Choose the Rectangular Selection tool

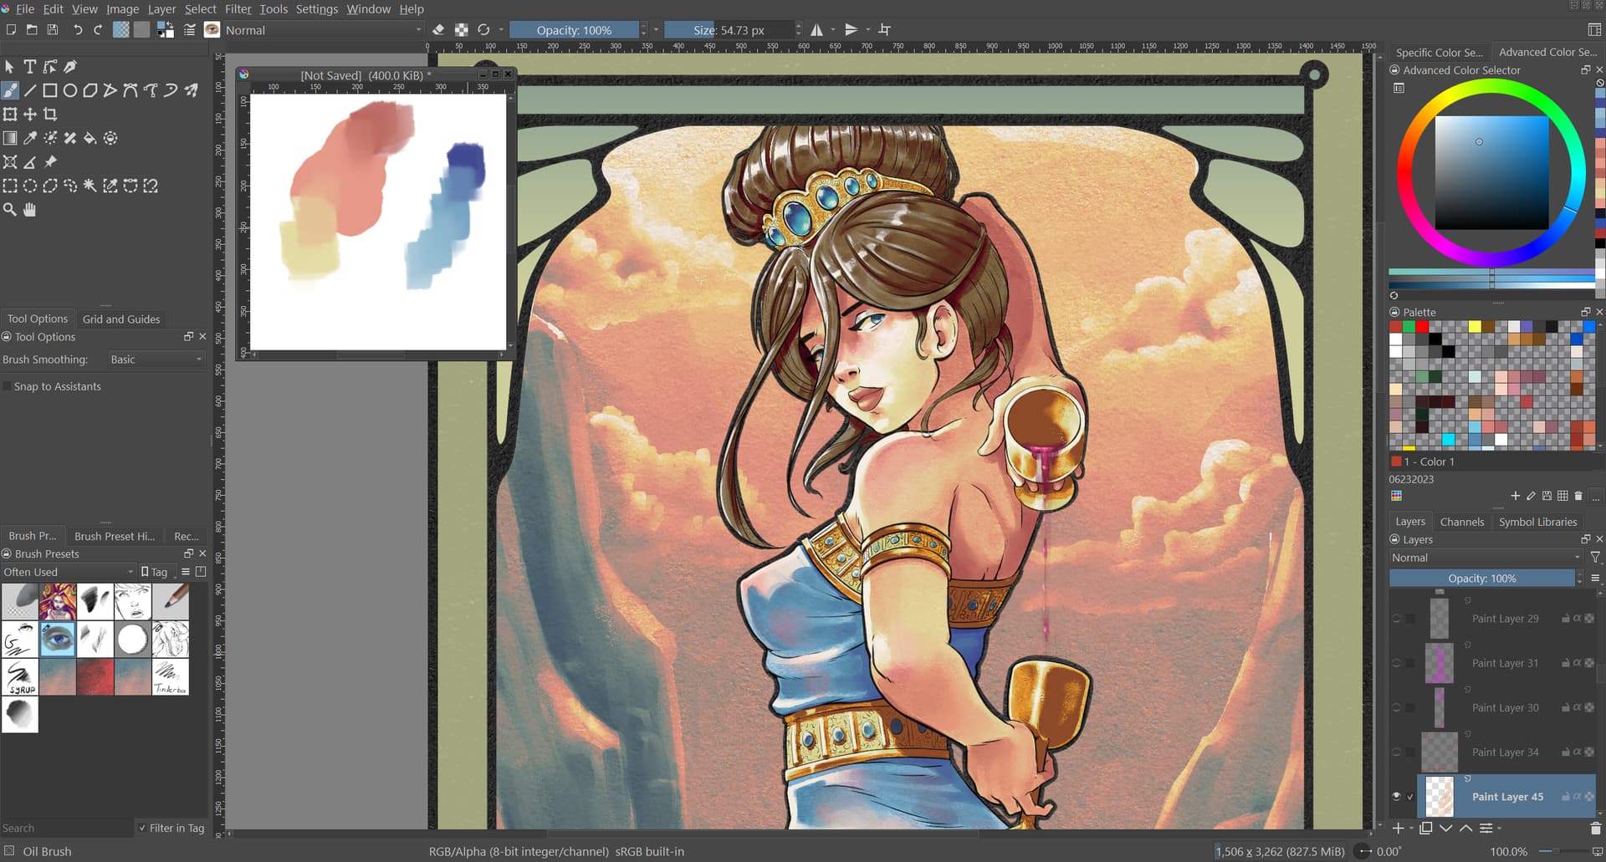[10, 186]
